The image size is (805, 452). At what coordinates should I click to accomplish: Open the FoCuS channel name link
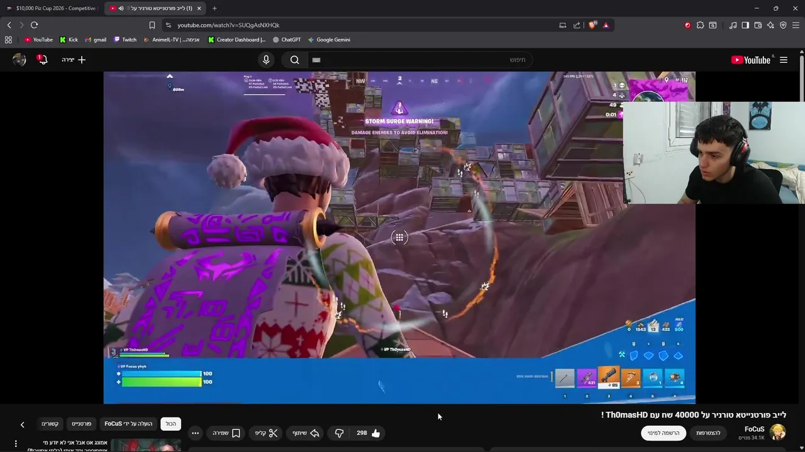point(755,429)
